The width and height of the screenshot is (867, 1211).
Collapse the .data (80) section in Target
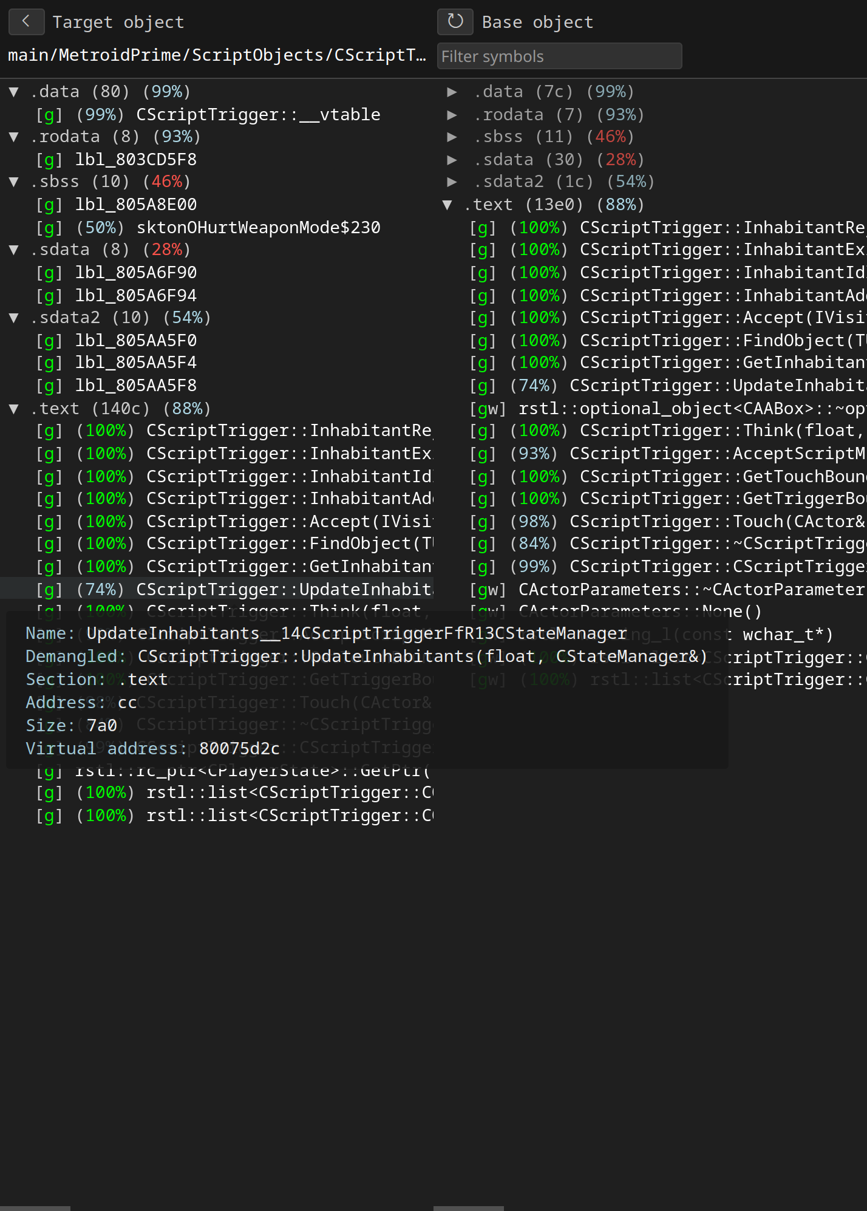click(13, 92)
